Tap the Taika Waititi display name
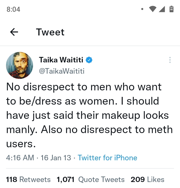The image size is (180, 188). pos(61,60)
